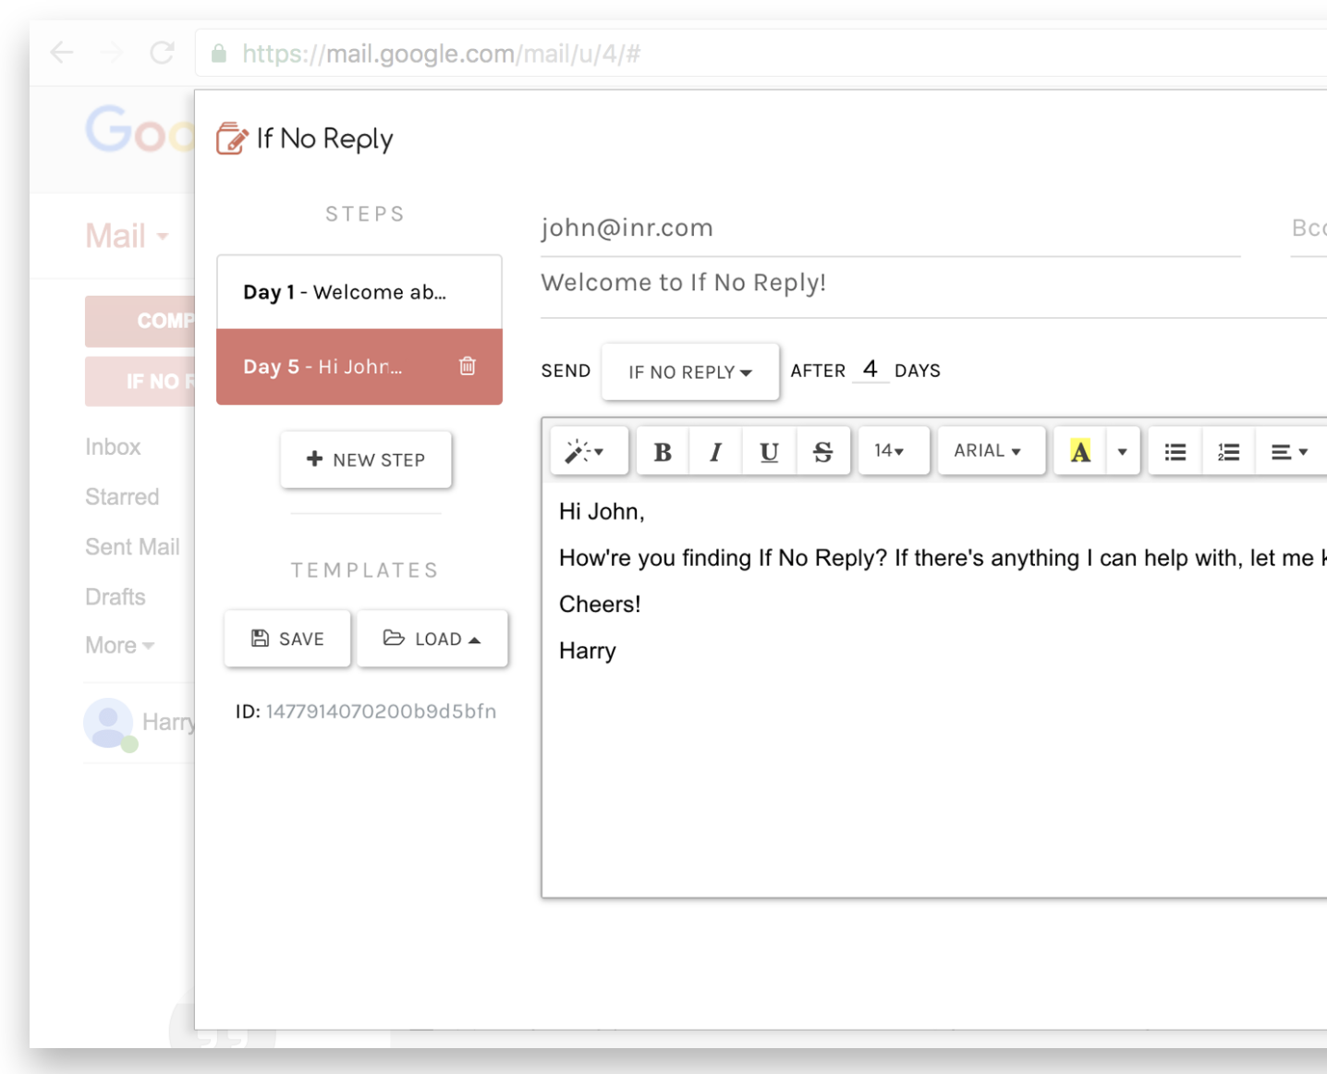This screenshot has height=1074, width=1327.
Task: Click the If No Reply logo icon
Action: (232, 139)
